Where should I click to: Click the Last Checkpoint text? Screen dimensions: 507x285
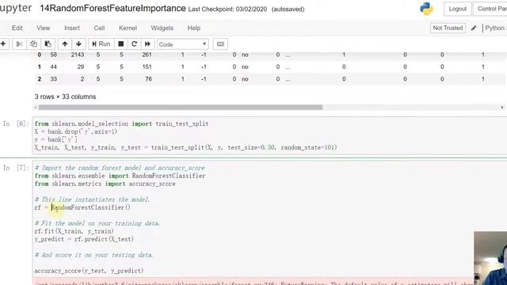[227, 9]
